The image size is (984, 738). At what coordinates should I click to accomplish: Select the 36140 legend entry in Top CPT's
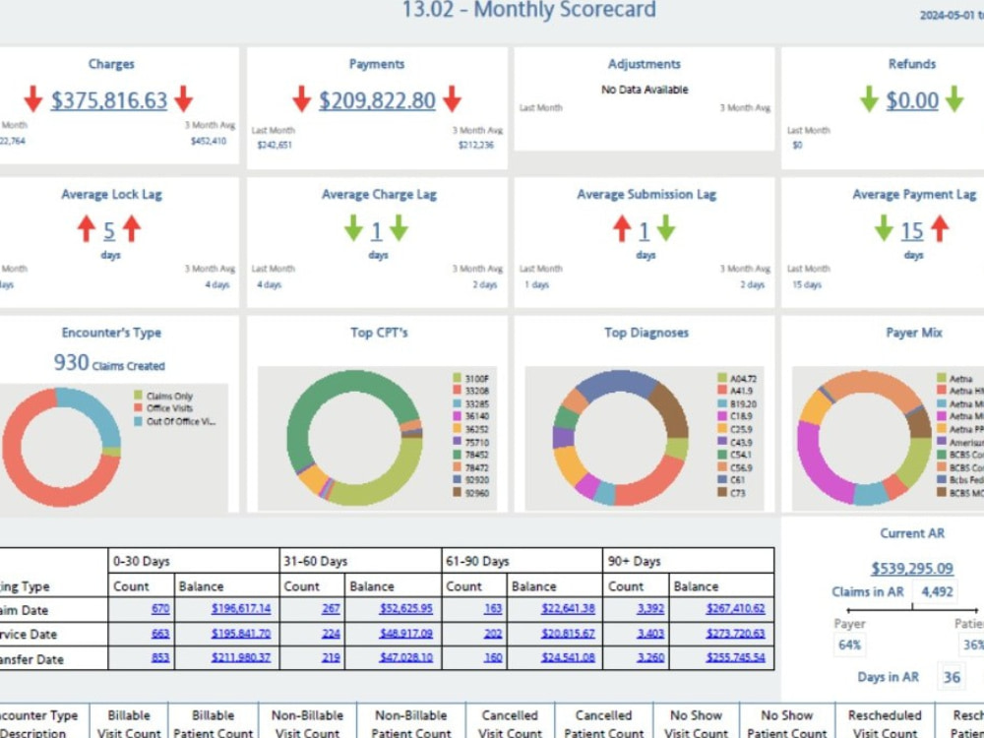pyautogui.click(x=470, y=416)
